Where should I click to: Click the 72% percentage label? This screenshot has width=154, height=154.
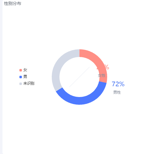118,84
